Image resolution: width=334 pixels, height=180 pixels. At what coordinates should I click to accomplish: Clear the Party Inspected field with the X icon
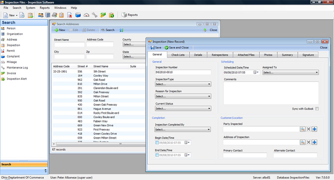pyautogui.click(x=309, y=129)
